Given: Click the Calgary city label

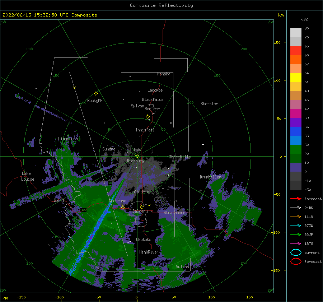Looking at the screenshot, I should pos(140,211).
